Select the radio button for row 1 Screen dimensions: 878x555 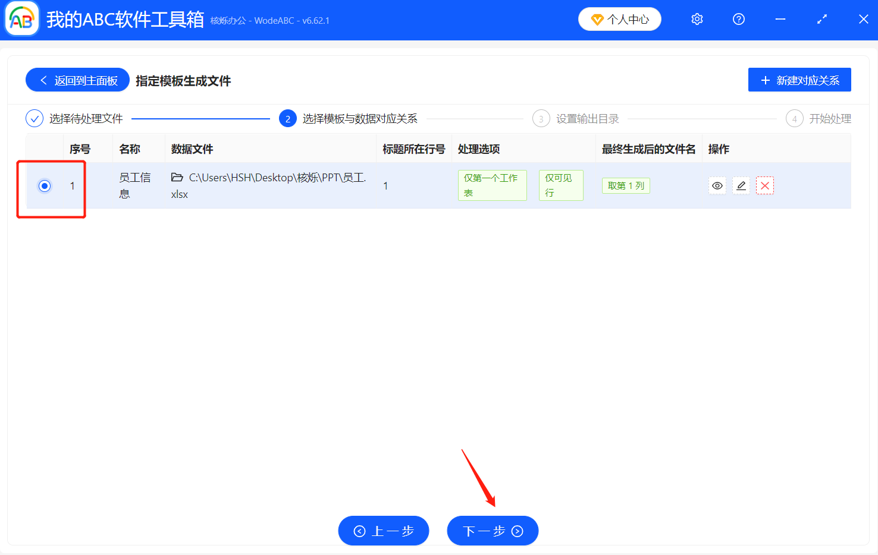[45, 185]
